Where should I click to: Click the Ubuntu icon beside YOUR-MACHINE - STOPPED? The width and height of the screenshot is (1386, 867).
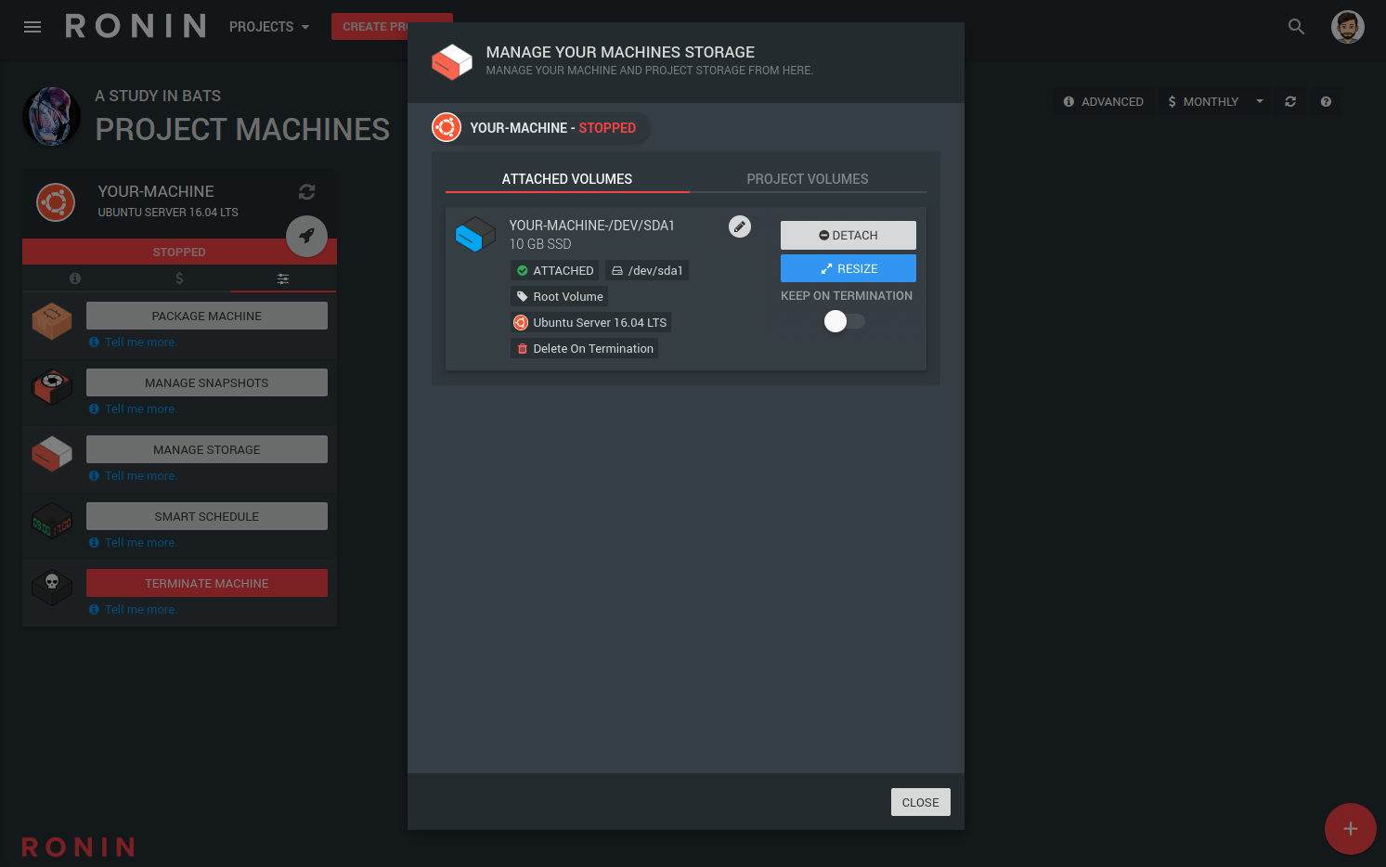pos(447,127)
